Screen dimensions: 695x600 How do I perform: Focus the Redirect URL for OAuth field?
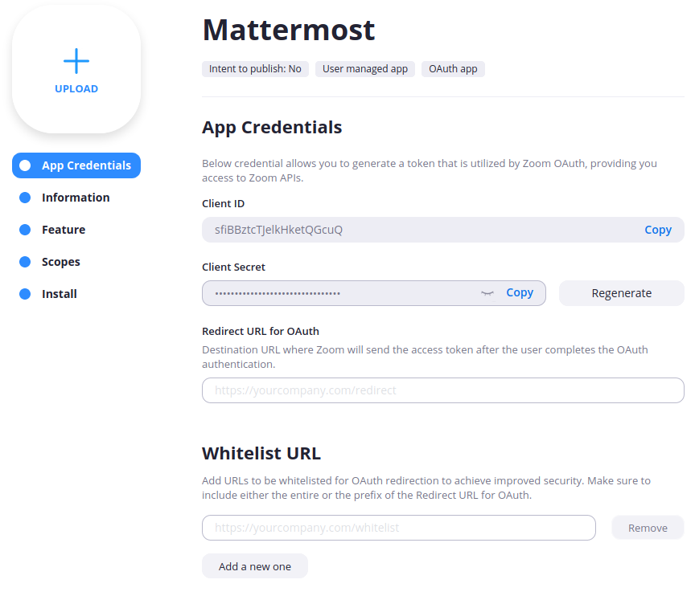pos(442,390)
